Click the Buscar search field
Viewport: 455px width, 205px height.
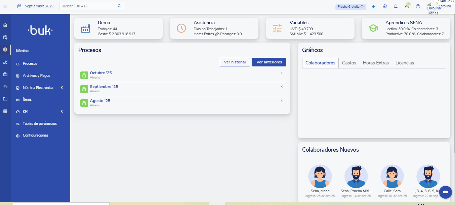[89, 6]
